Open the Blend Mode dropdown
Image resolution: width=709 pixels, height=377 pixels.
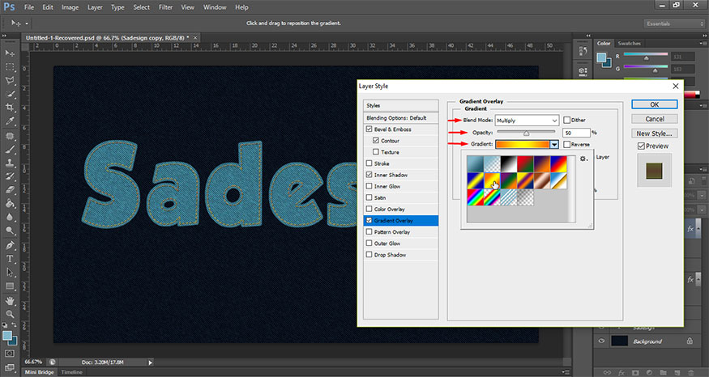tap(527, 121)
